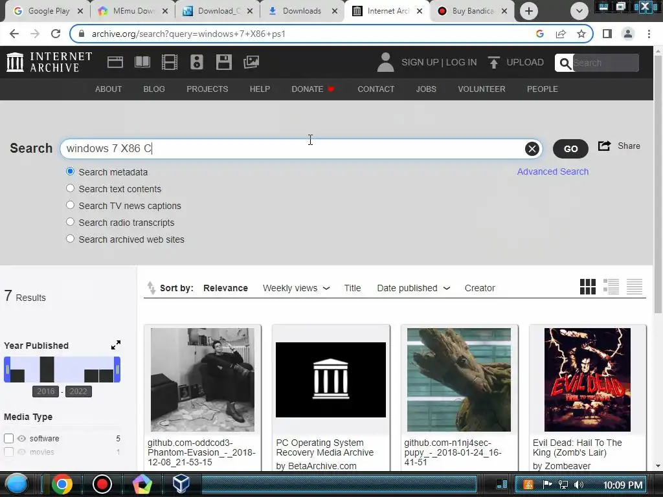Image resolution: width=663 pixels, height=497 pixels.
Task: Open the Internet Archive home logo
Action: (x=49, y=62)
